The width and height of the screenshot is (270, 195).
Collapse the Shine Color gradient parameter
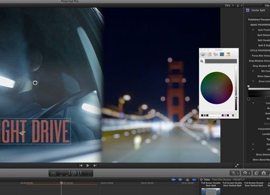pyautogui.click(x=253, y=81)
